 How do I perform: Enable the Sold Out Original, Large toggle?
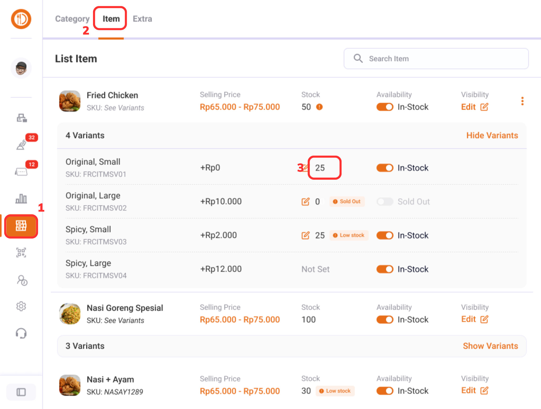pos(385,202)
